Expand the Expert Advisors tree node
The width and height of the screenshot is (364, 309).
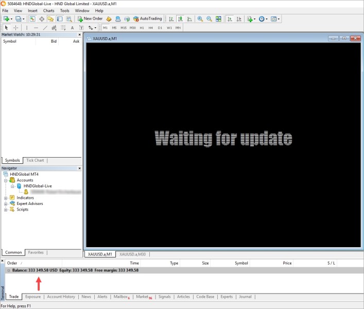(6, 204)
